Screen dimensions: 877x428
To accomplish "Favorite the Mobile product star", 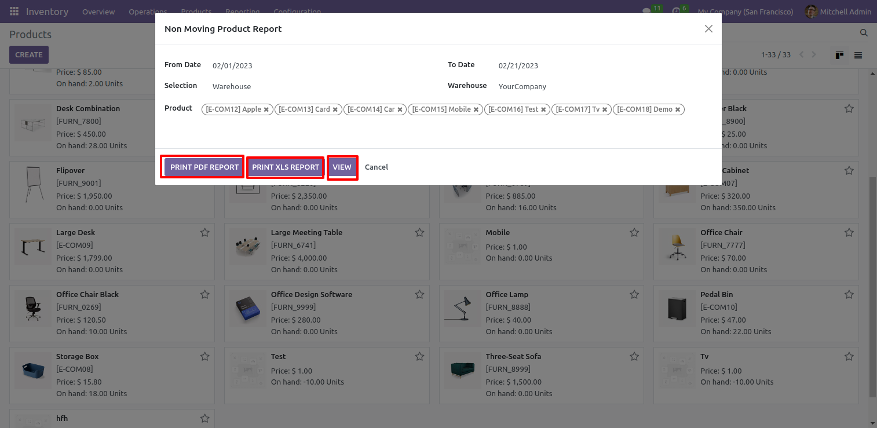I will pyautogui.click(x=634, y=232).
